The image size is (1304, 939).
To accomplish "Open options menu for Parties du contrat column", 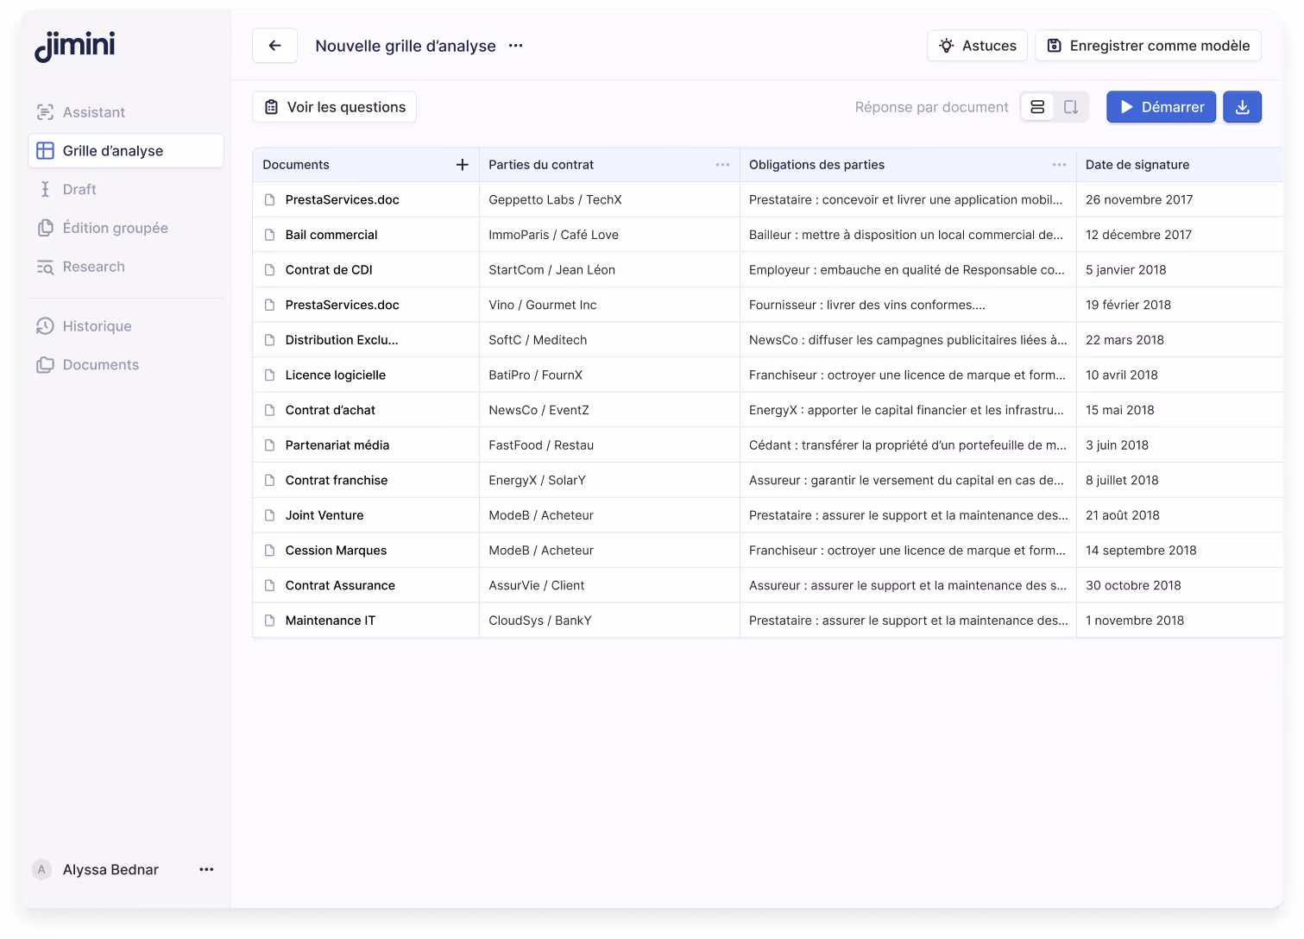I will 723,164.
